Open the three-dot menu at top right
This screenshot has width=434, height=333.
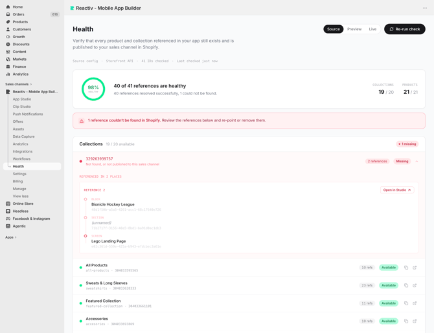(x=424, y=8)
